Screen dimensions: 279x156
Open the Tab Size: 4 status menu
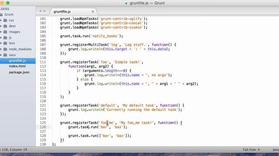coord(251,149)
